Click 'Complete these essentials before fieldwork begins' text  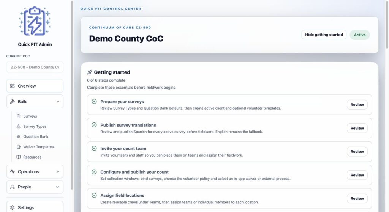131,88
